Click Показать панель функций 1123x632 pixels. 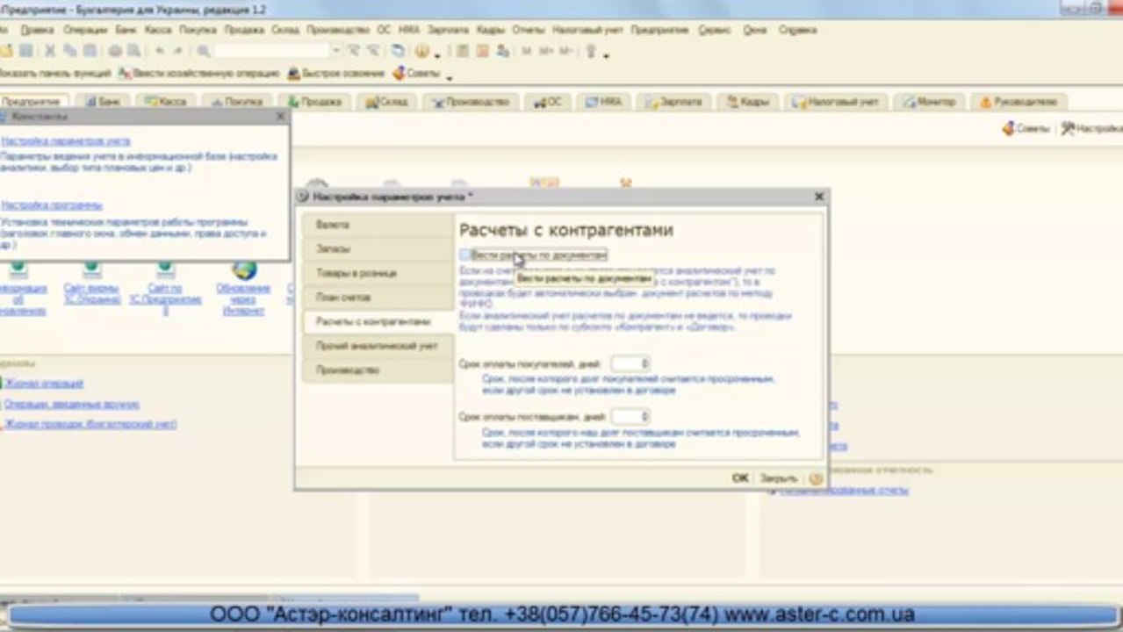click(55, 74)
